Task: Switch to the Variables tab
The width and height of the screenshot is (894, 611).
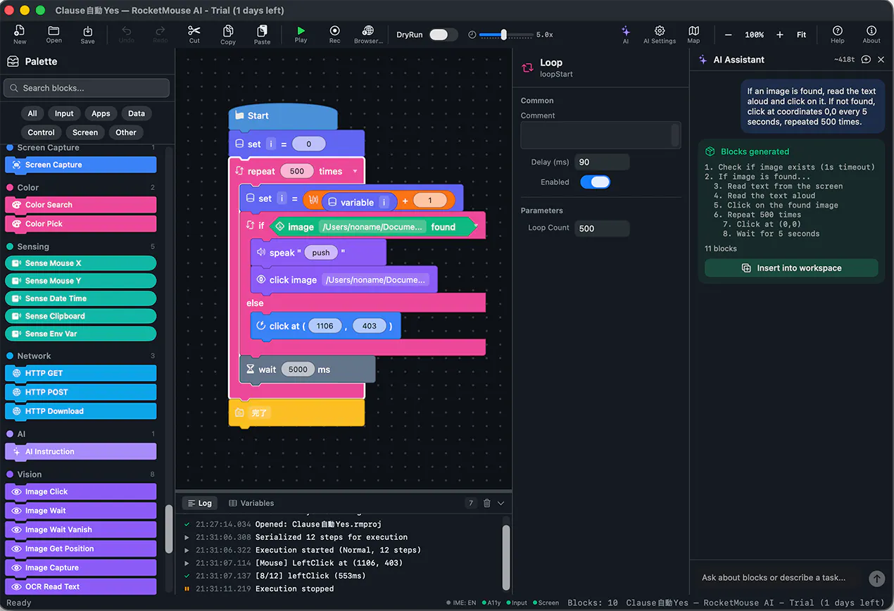Action: click(251, 503)
